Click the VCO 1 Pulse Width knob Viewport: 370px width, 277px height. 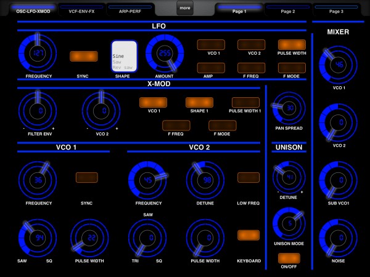click(89, 238)
